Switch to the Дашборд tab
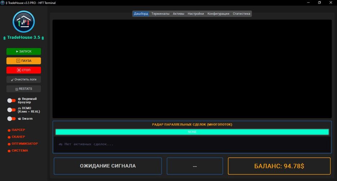This screenshot has width=337, height=181. coord(141,14)
